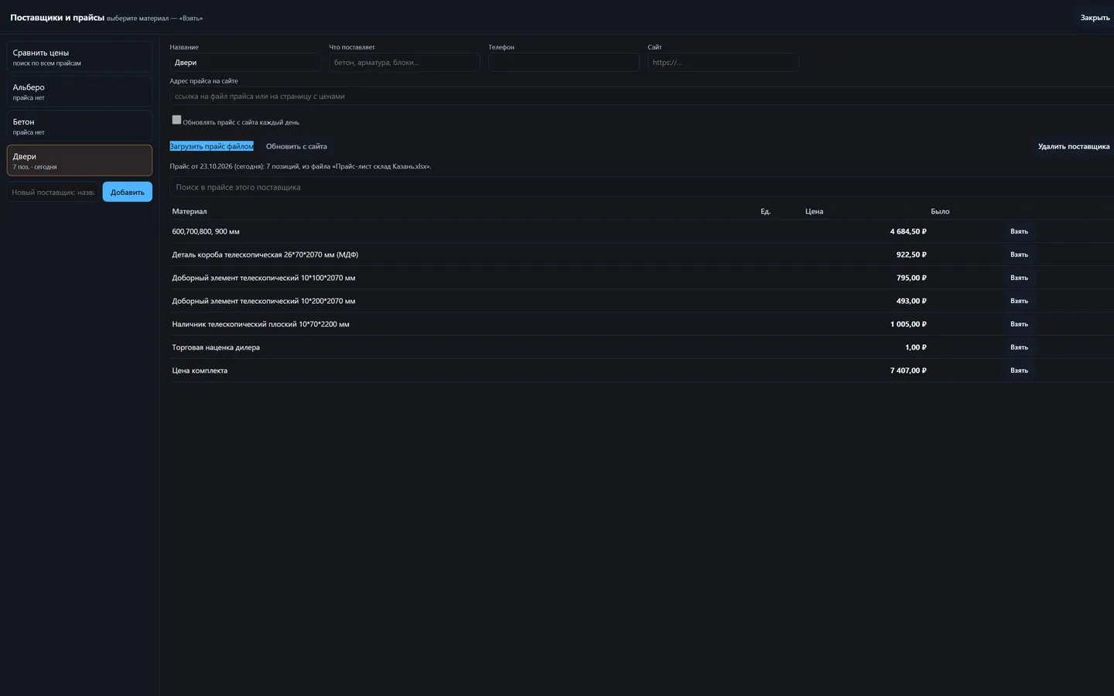Click Взять for Торговая наценка дилера
Viewport: 1114px width, 696px height.
pos(1019,347)
